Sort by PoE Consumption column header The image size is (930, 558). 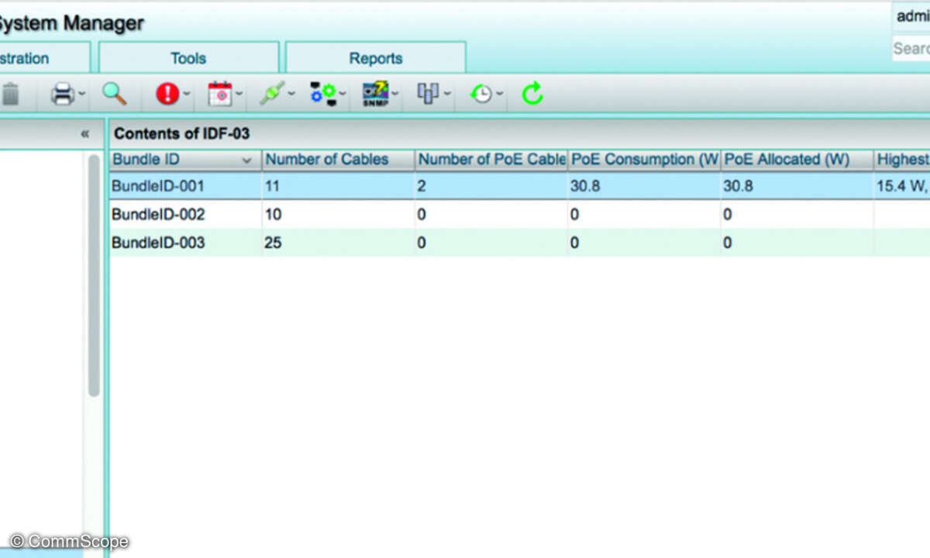(x=644, y=160)
